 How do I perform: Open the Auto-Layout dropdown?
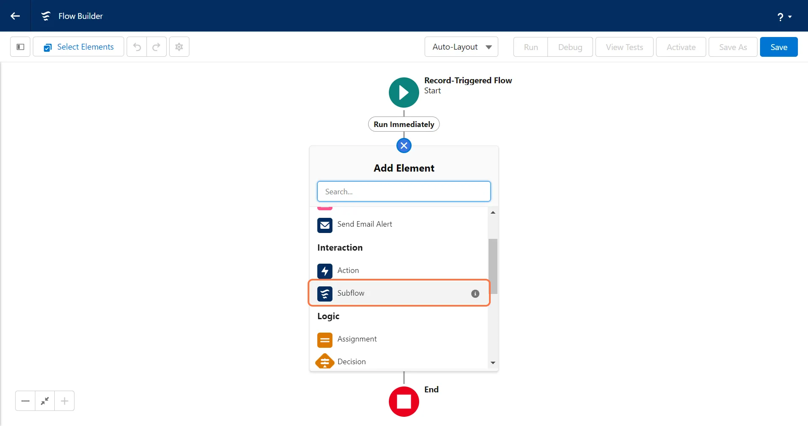click(461, 47)
